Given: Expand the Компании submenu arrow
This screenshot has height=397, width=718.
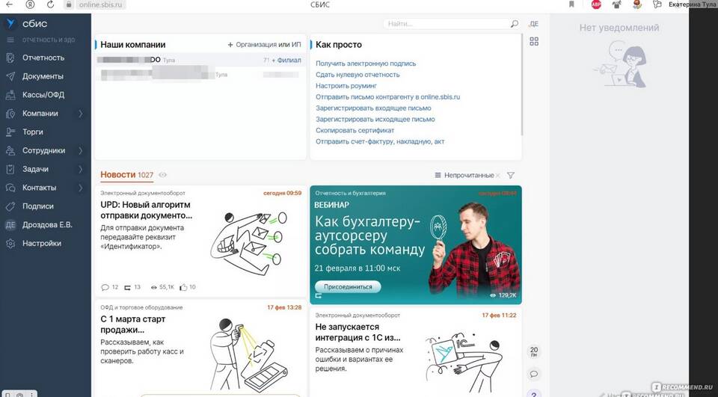Looking at the screenshot, I should point(81,114).
